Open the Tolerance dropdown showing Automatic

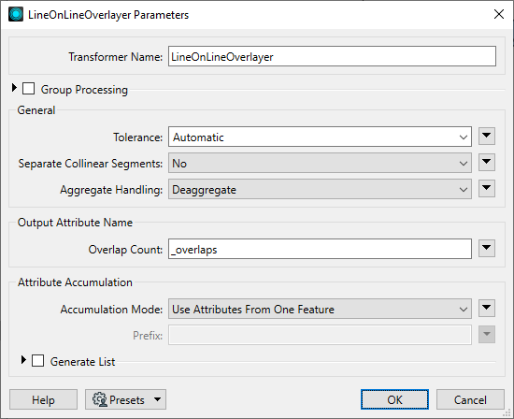coord(320,137)
